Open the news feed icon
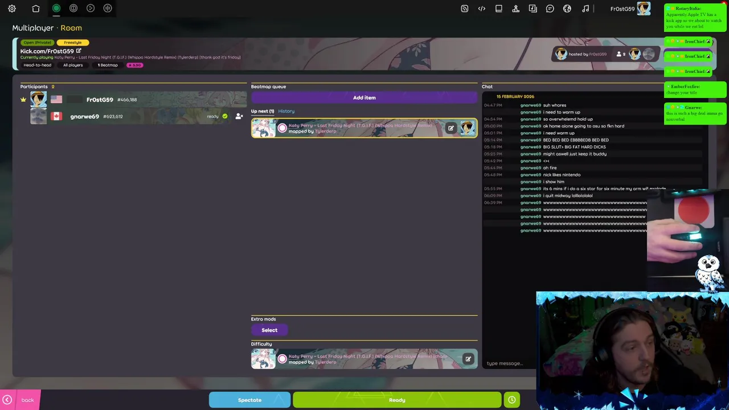 click(x=465, y=9)
